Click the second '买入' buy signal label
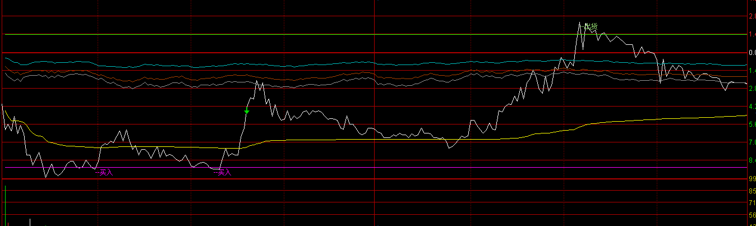 [223, 173]
